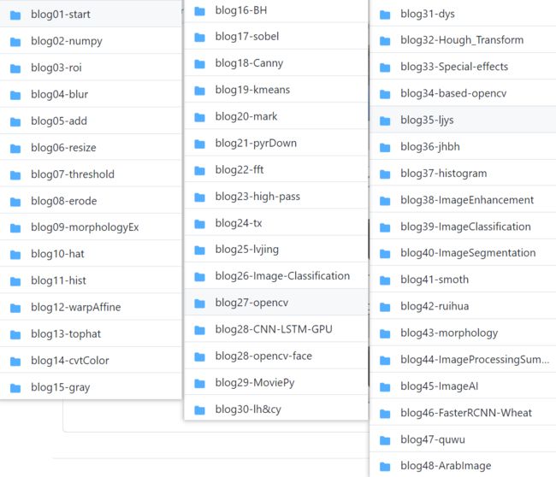Open the blog47-quwu folder

click(x=463, y=439)
